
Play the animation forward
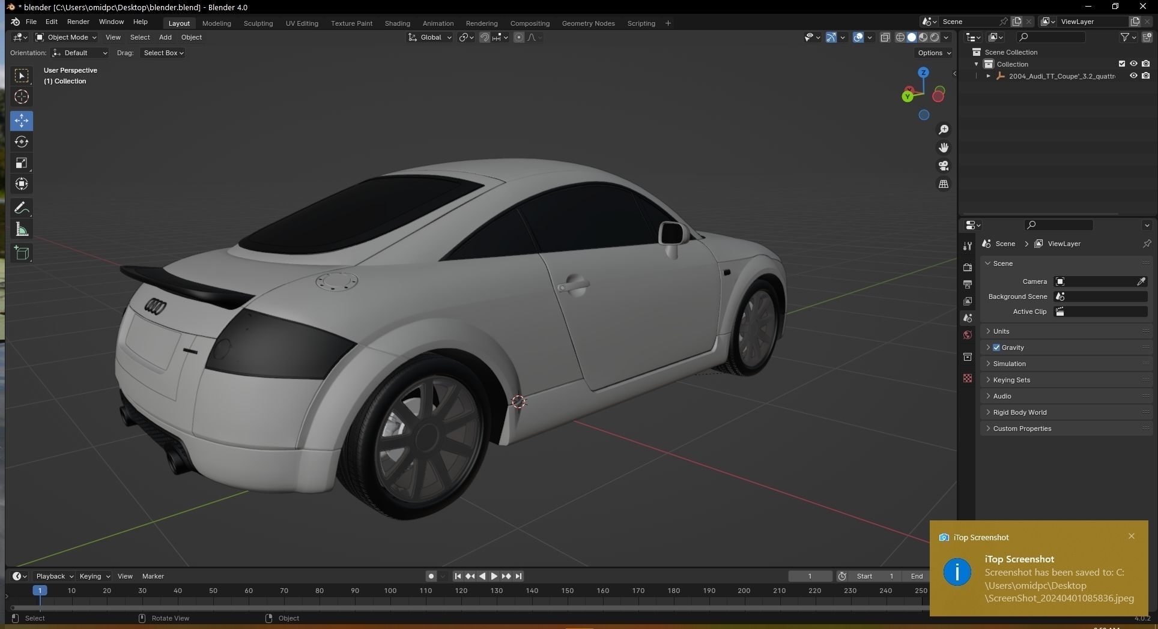494,576
